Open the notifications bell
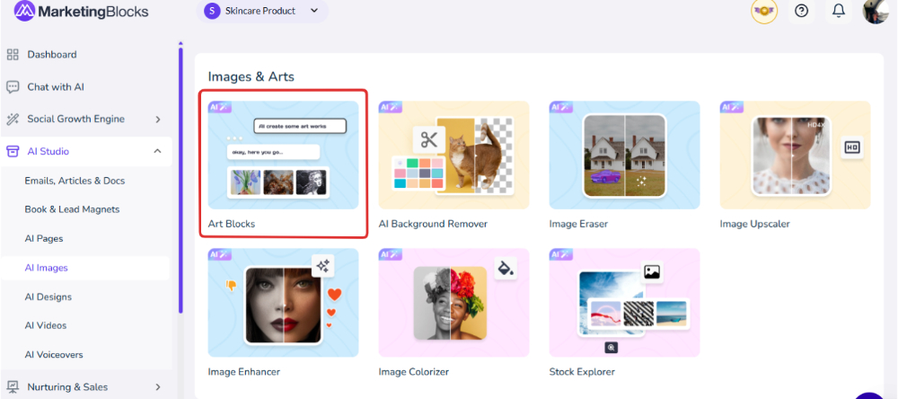 (x=839, y=11)
